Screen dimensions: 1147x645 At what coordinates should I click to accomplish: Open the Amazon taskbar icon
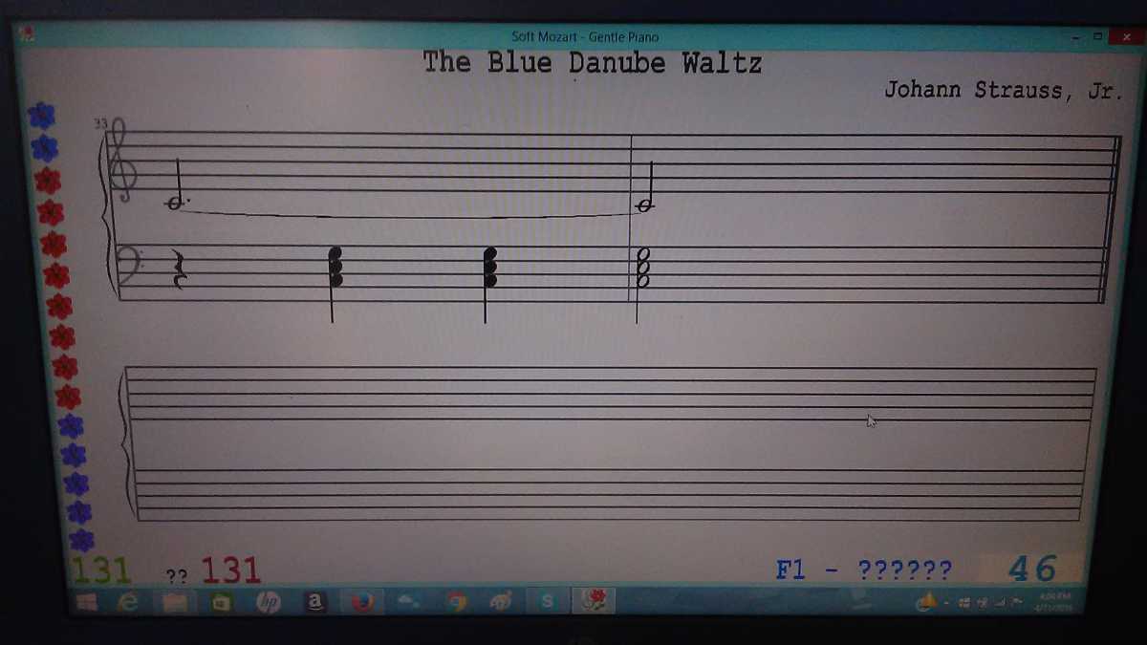point(314,603)
